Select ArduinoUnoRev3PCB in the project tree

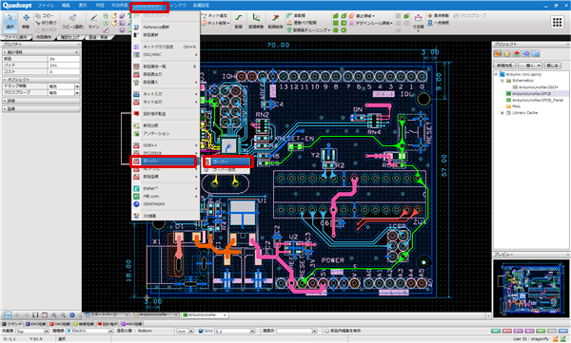(531, 93)
